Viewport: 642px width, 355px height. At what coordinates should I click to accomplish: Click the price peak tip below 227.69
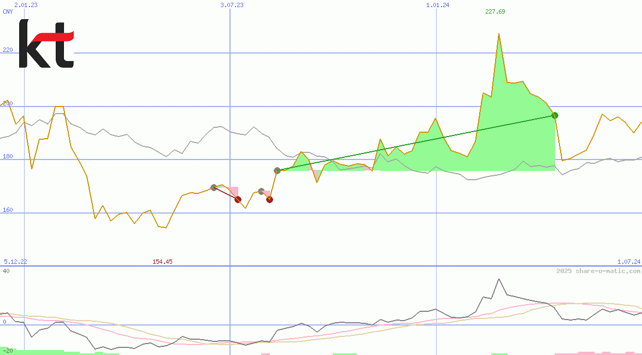[x=498, y=34]
